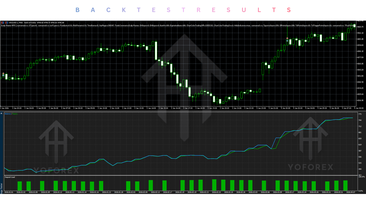Click the chart symbol icon beside XAUUSD title
This screenshot has height=206, width=366.
2,22
